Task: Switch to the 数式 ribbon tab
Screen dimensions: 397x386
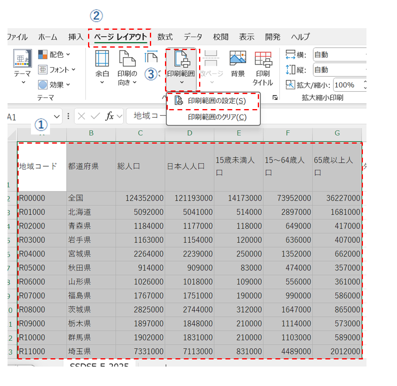Action: (165, 37)
